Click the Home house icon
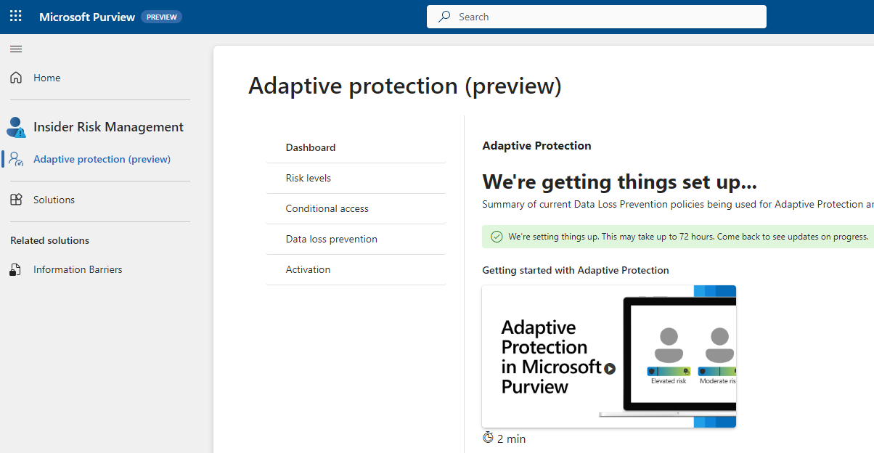This screenshot has height=453, width=874. 16,78
